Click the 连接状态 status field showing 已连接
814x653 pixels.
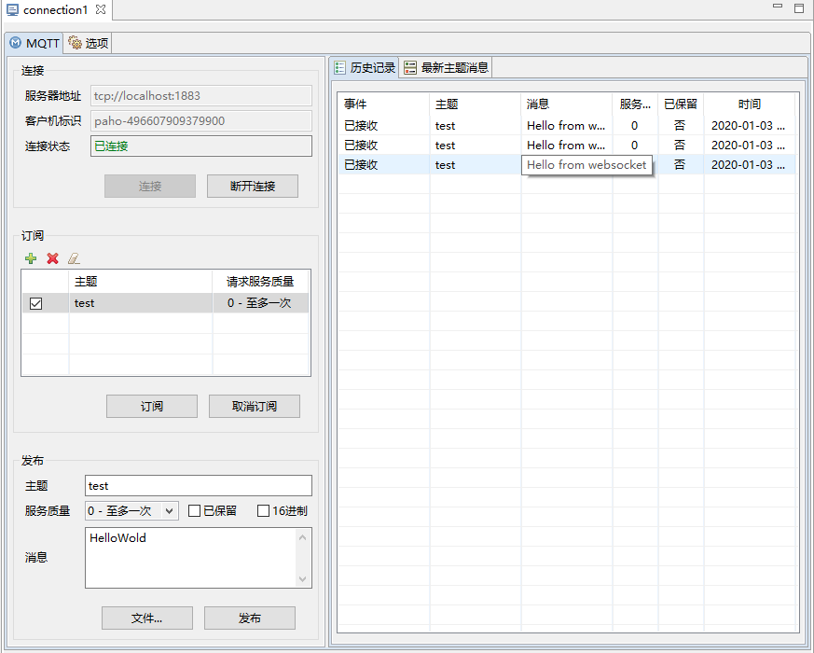pyautogui.click(x=201, y=146)
